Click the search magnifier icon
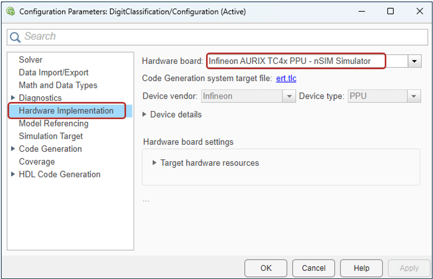433x279 pixels. coord(16,37)
